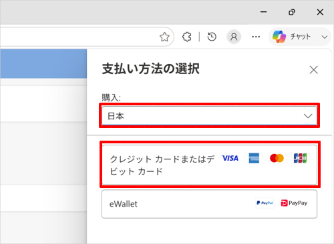Click the PayPay logo
Screen dimensions: 334x244
click(x=294, y=203)
